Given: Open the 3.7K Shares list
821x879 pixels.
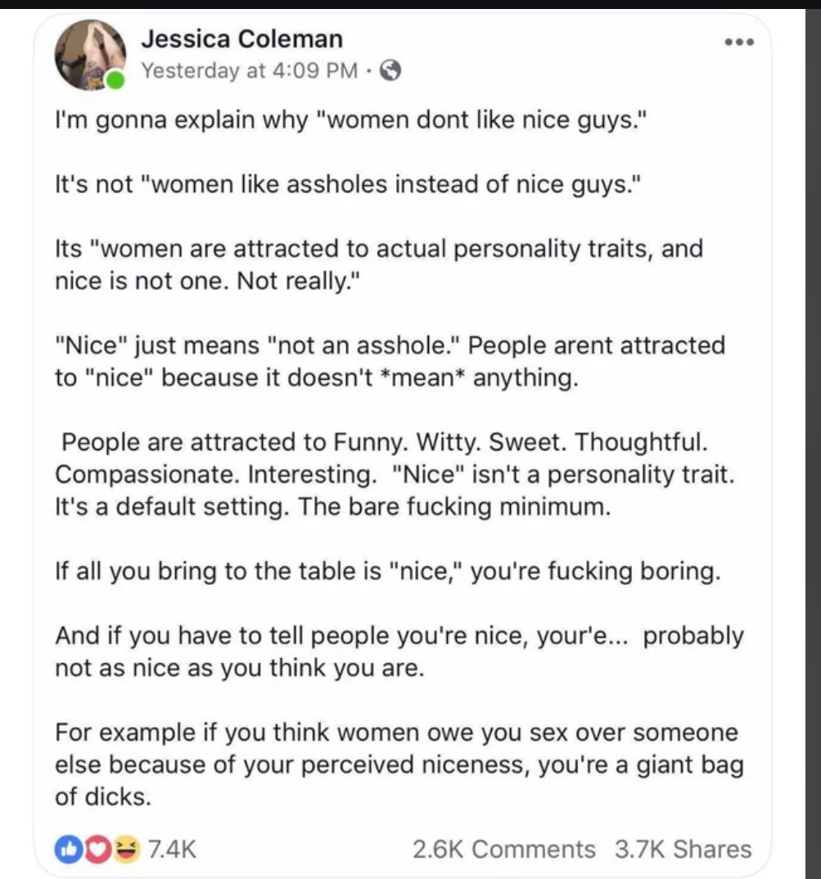Looking at the screenshot, I should pos(683,850).
